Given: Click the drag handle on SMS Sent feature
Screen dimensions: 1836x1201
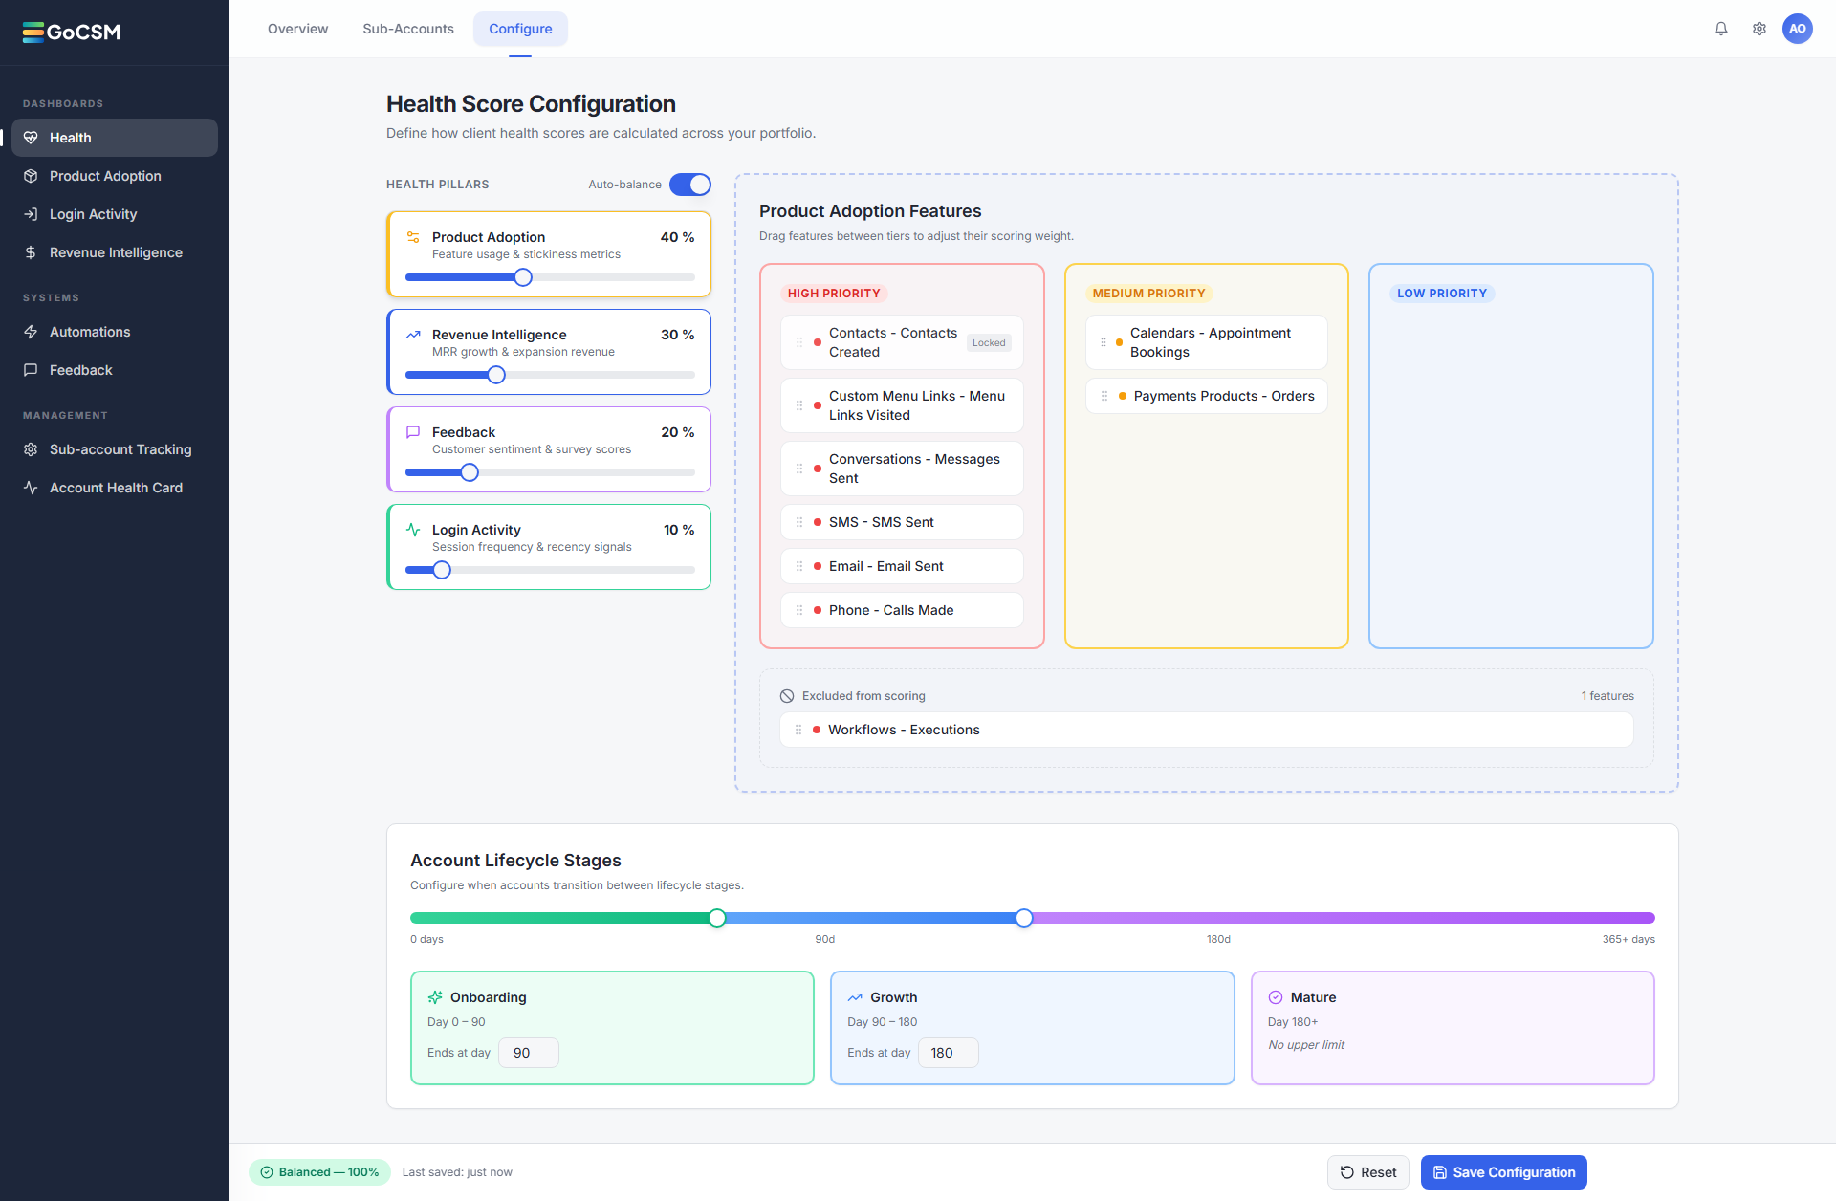Looking at the screenshot, I should [799, 522].
